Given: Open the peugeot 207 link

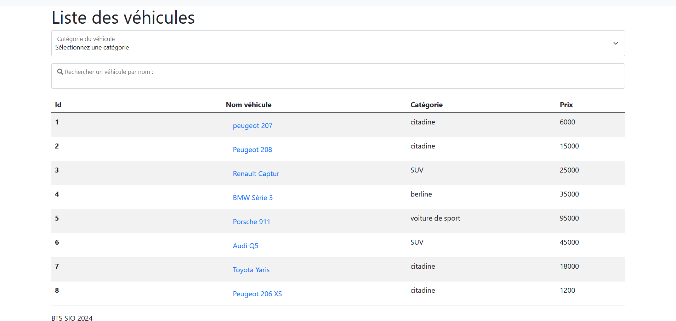Looking at the screenshot, I should [x=252, y=126].
